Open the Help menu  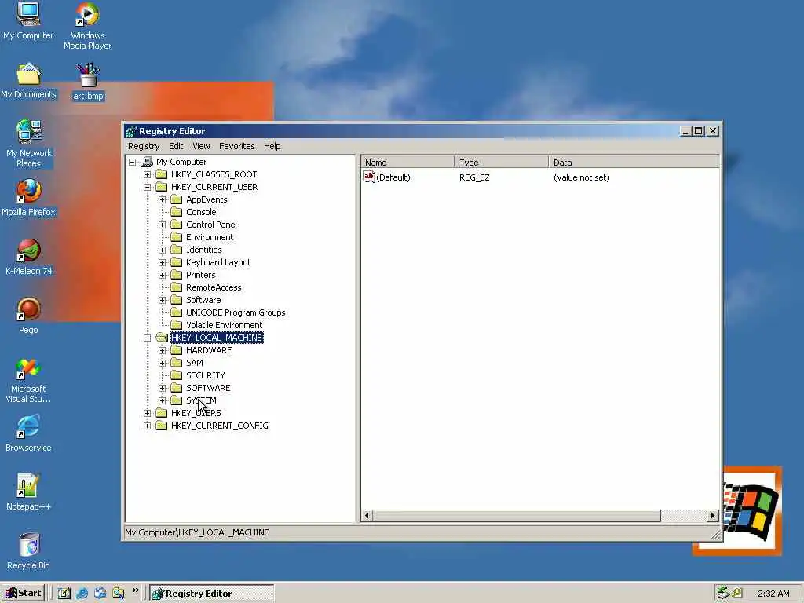coord(272,146)
